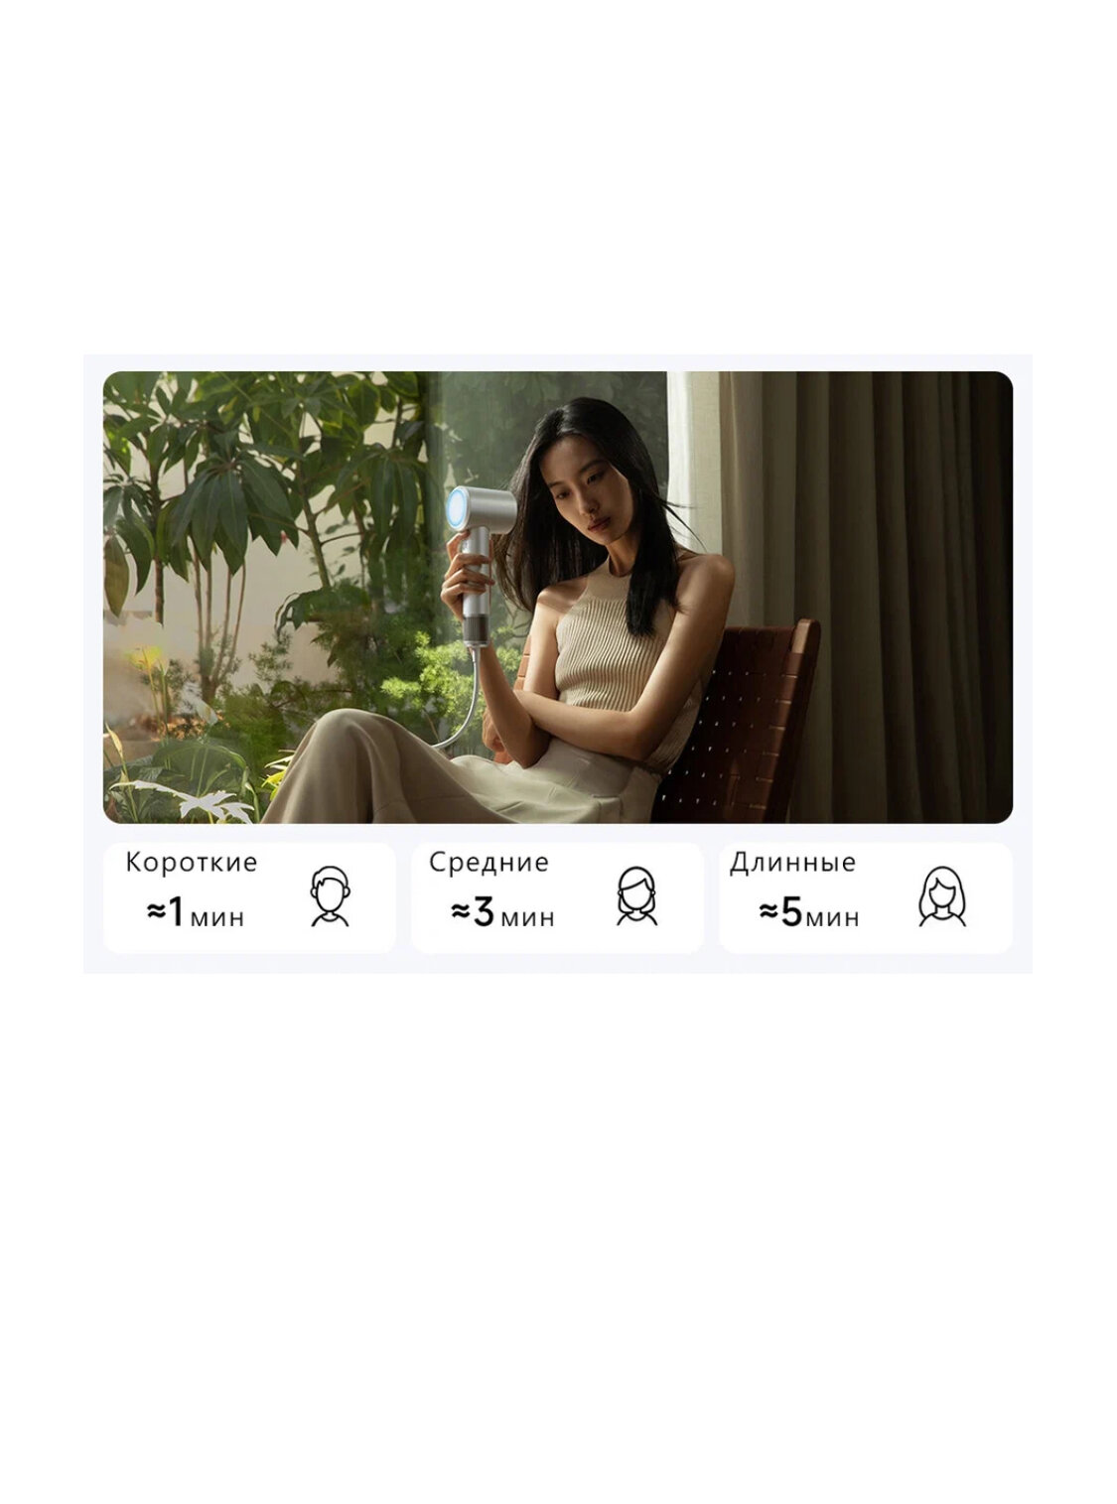Click the ≈5 мин drying time text
Screen dimensions: 1117x1504
pyautogui.click(x=809, y=913)
